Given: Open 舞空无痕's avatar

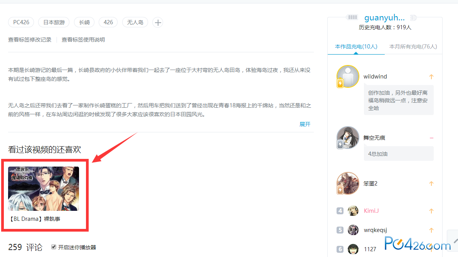Looking at the screenshot, I should [x=348, y=137].
